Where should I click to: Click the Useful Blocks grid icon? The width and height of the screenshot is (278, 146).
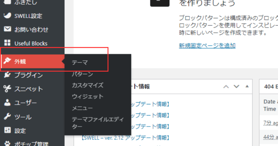coord(7,43)
